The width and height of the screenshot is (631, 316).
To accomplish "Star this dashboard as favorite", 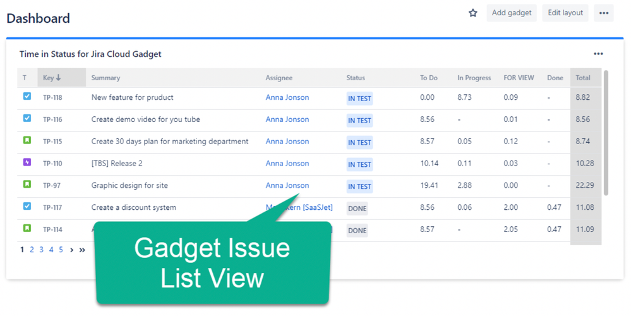I will (473, 13).
